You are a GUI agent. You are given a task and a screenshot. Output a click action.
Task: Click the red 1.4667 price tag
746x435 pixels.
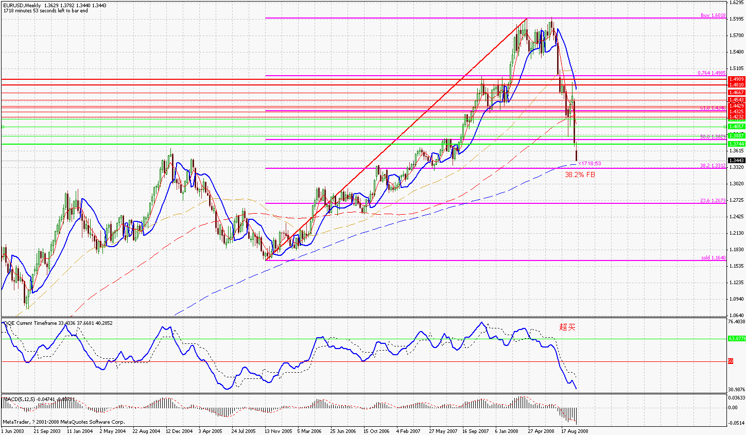point(736,93)
